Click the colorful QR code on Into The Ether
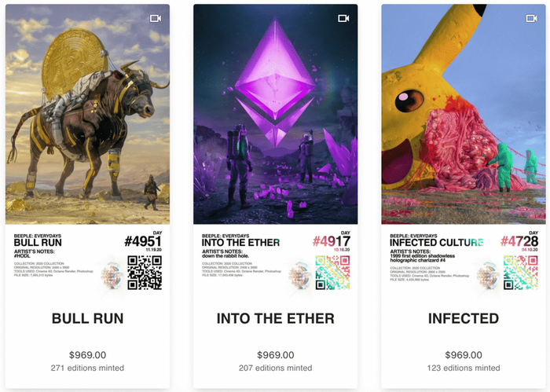Screen dimensions: 550x392 point(332,273)
